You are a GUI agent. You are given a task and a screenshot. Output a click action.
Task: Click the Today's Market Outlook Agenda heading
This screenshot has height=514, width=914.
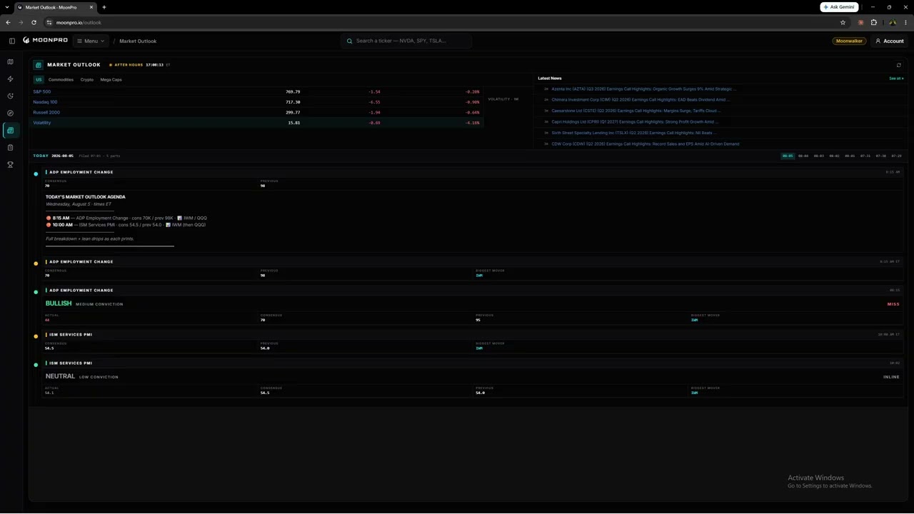point(86,197)
